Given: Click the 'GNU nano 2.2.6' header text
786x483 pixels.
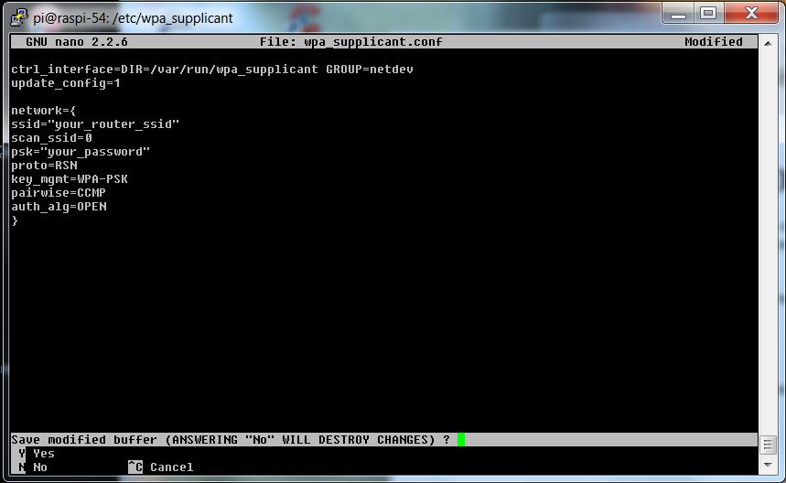Looking at the screenshot, I should [77, 42].
